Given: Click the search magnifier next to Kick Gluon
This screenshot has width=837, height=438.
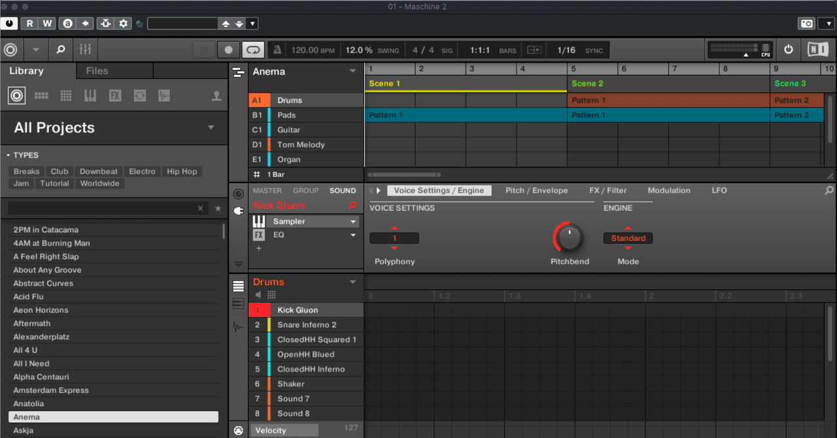Looking at the screenshot, I should pyautogui.click(x=352, y=205).
